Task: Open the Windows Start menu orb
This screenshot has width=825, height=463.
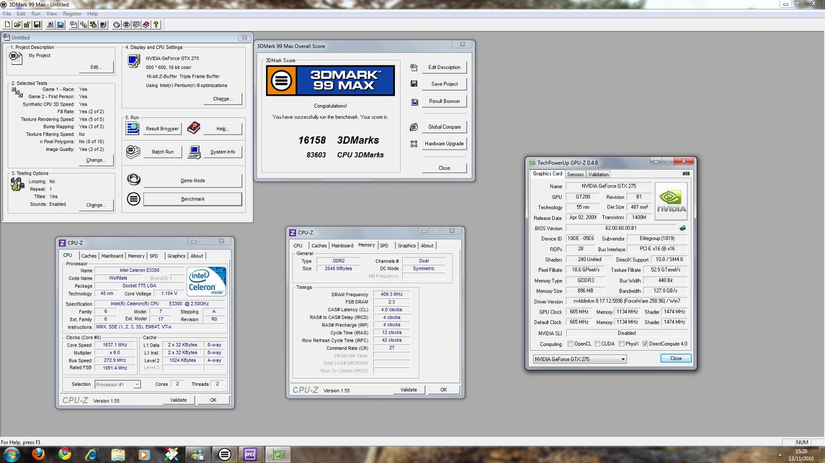Action: tap(11, 454)
